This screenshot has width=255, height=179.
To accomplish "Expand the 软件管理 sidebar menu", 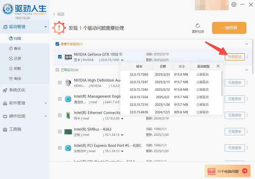I will (x=45, y=103).
